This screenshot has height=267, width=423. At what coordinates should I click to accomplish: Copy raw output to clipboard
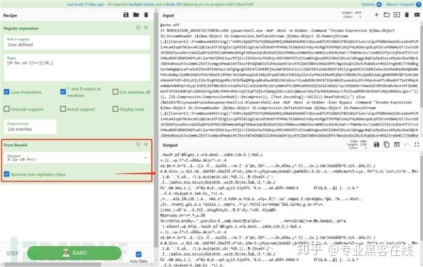tap(387, 145)
